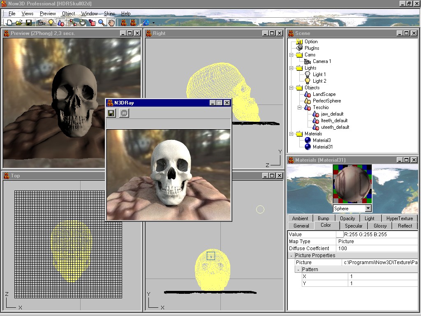Select Material3 in the scene tree

pyautogui.click(x=322, y=140)
